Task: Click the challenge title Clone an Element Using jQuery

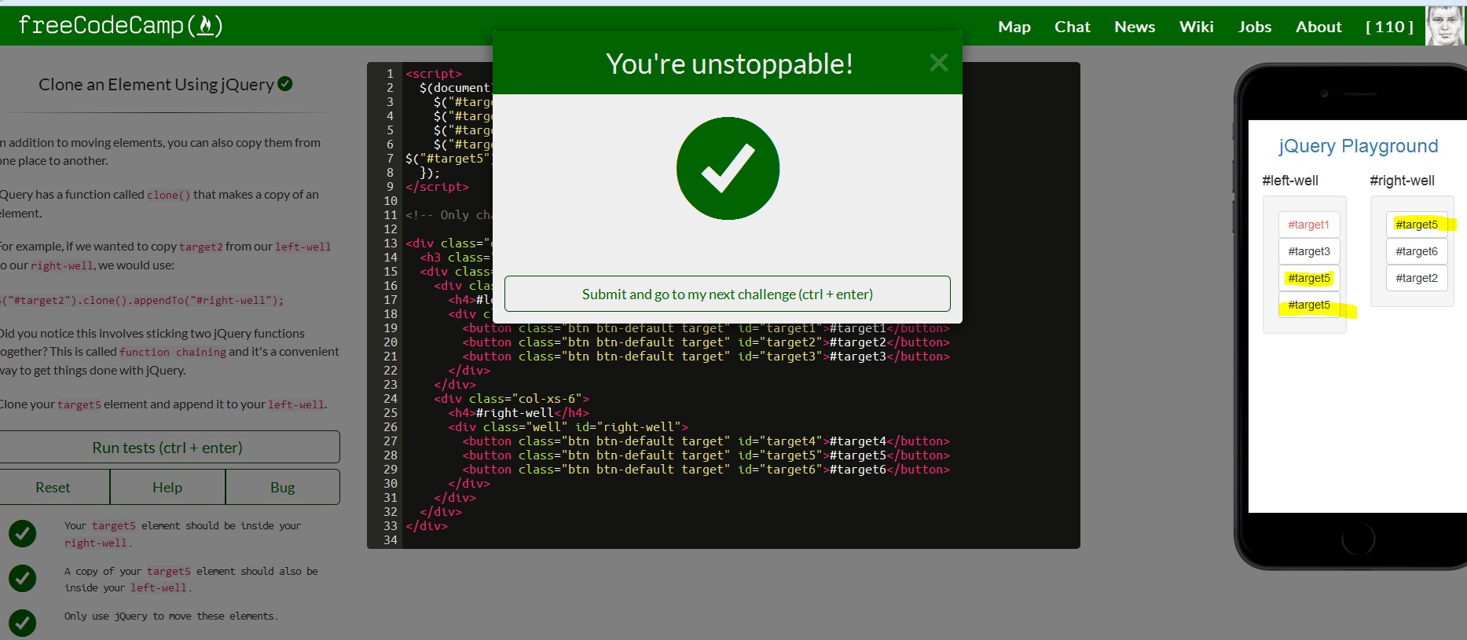Action: click(x=156, y=84)
